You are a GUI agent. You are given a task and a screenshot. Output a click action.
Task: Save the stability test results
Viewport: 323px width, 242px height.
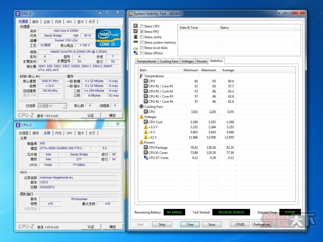[212, 224]
